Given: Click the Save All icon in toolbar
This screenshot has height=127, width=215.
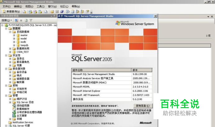Looking at the screenshot, I should pyautogui.click(x=62, y=12).
